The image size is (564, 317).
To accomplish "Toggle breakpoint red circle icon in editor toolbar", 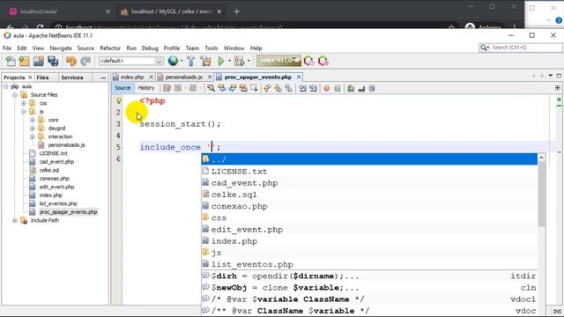I will pos(326,88).
